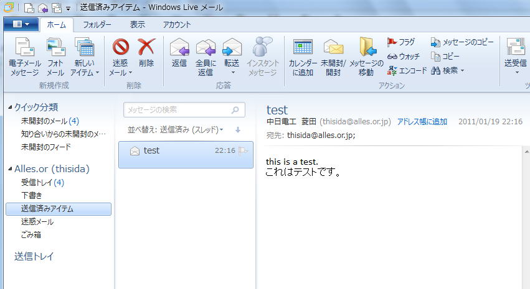Collapse the クイック分類 section

(10, 108)
